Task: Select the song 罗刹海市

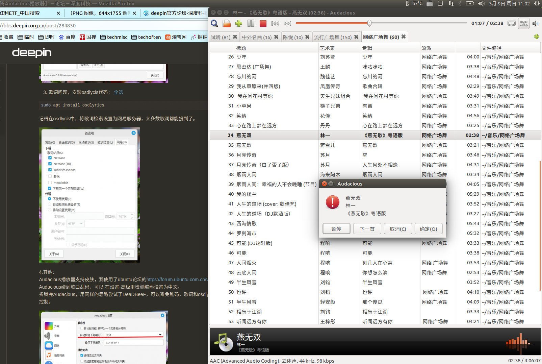Action: (x=247, y=233)
